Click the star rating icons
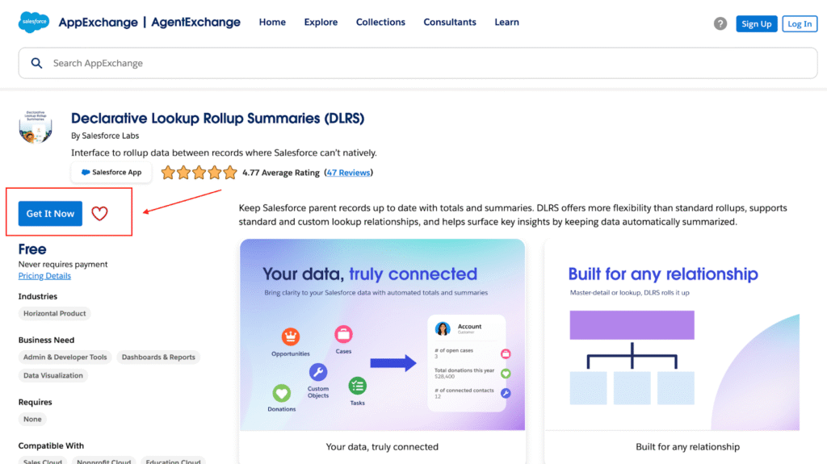The image size is (827, 464). pyautogui.click(x=199, y=173)
